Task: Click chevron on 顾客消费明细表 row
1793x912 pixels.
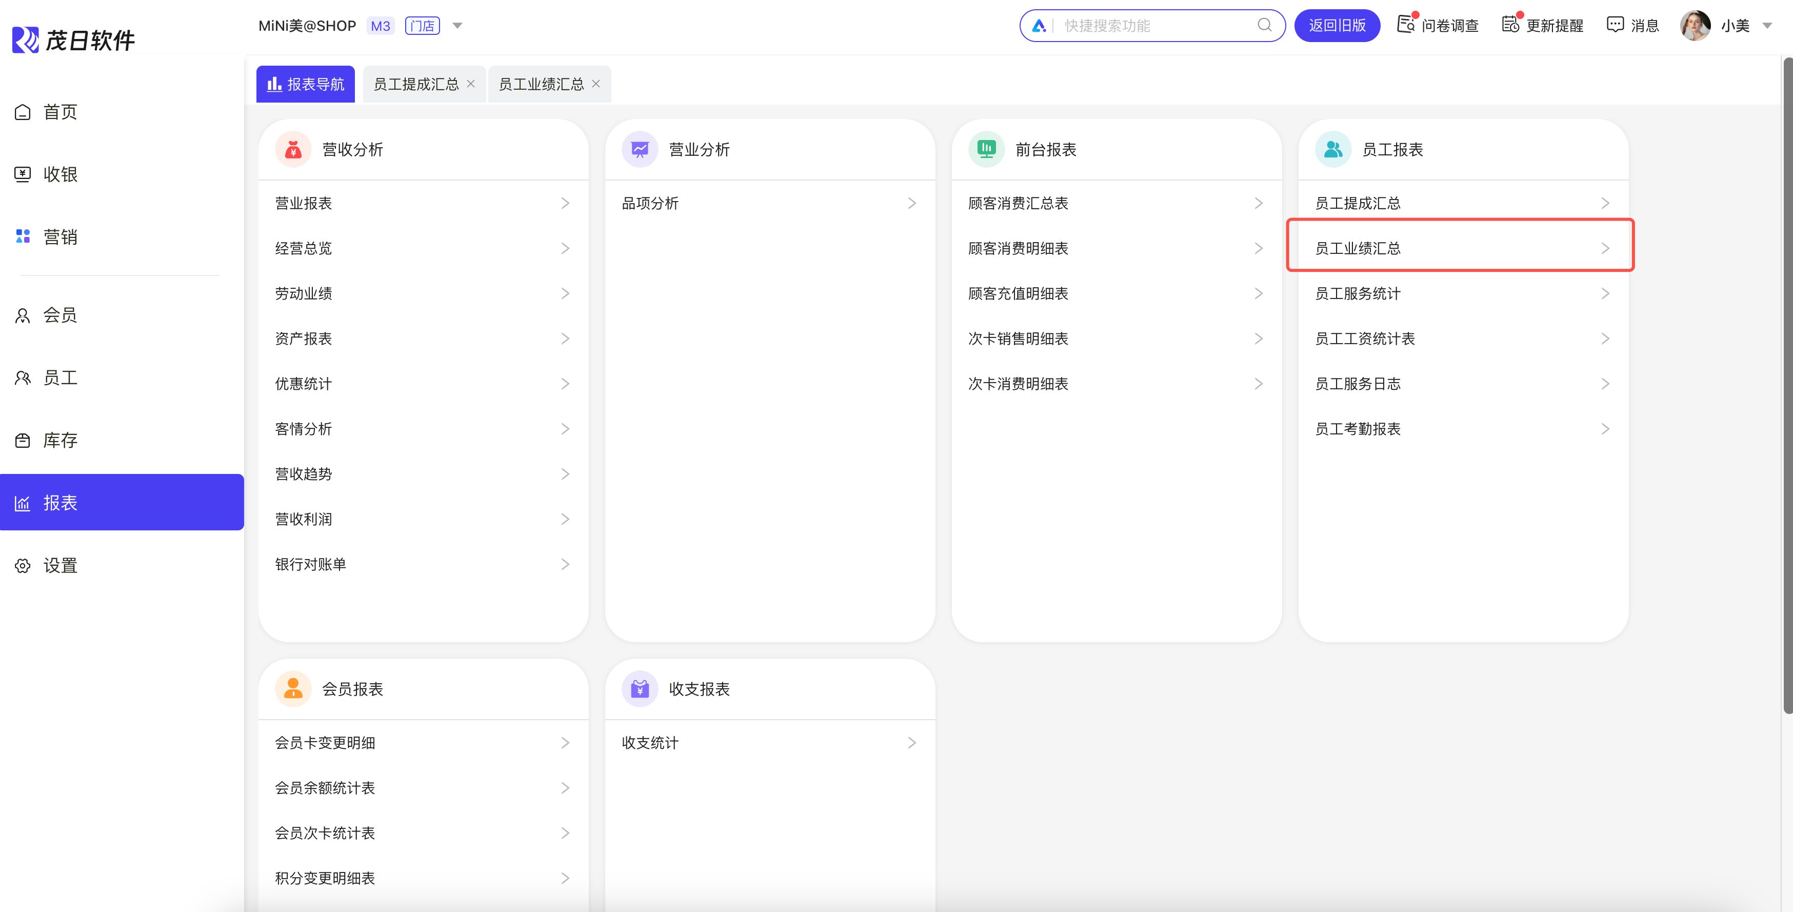Action: pos(1259,249)
